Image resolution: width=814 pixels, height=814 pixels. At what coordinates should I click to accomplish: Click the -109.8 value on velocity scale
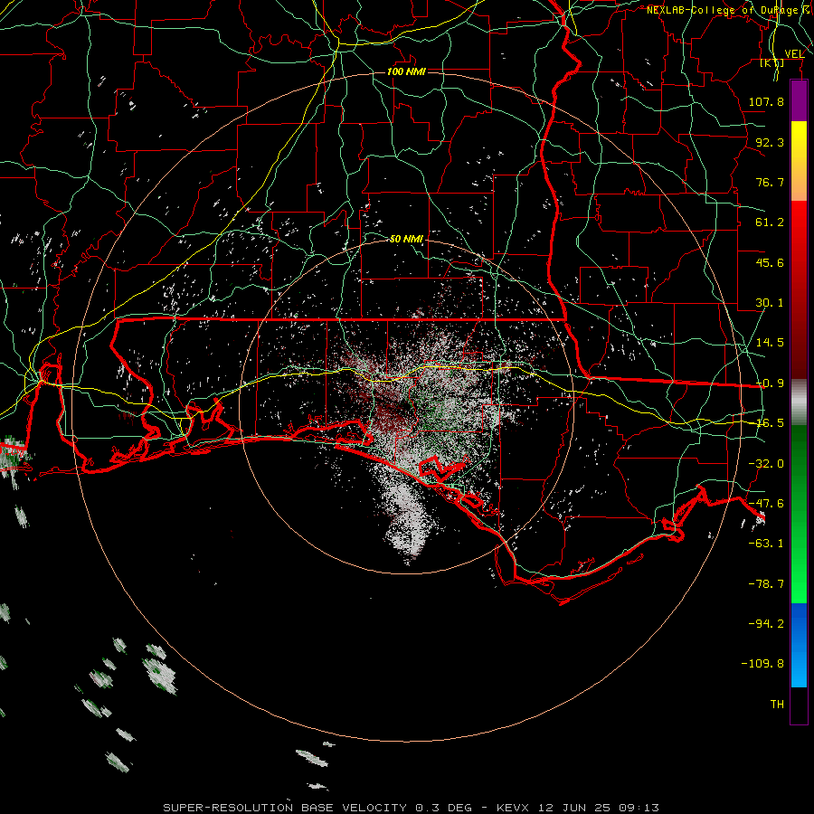point(762,664)
